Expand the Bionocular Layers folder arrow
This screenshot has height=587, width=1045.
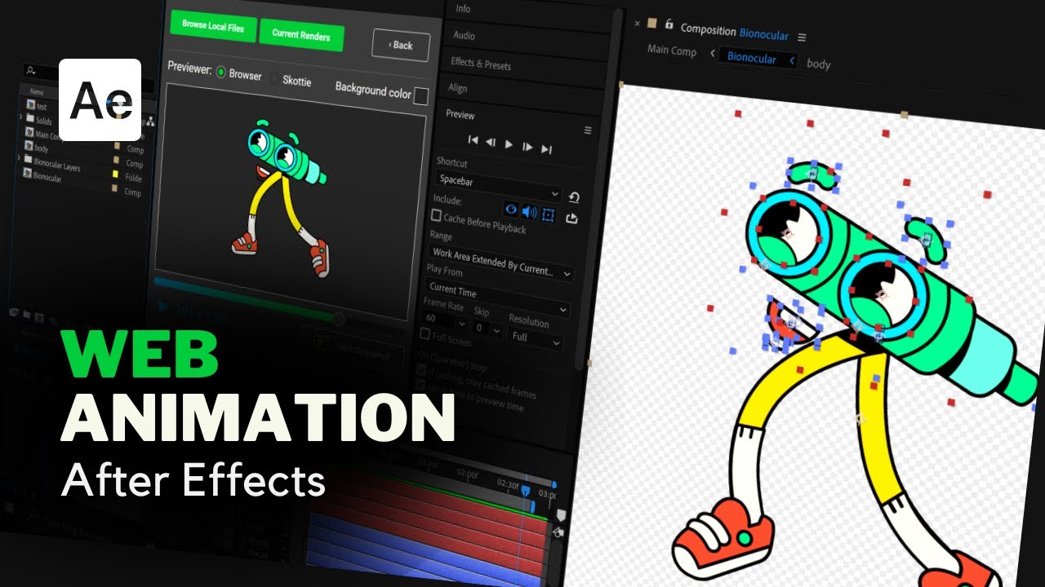pos(18,159)
